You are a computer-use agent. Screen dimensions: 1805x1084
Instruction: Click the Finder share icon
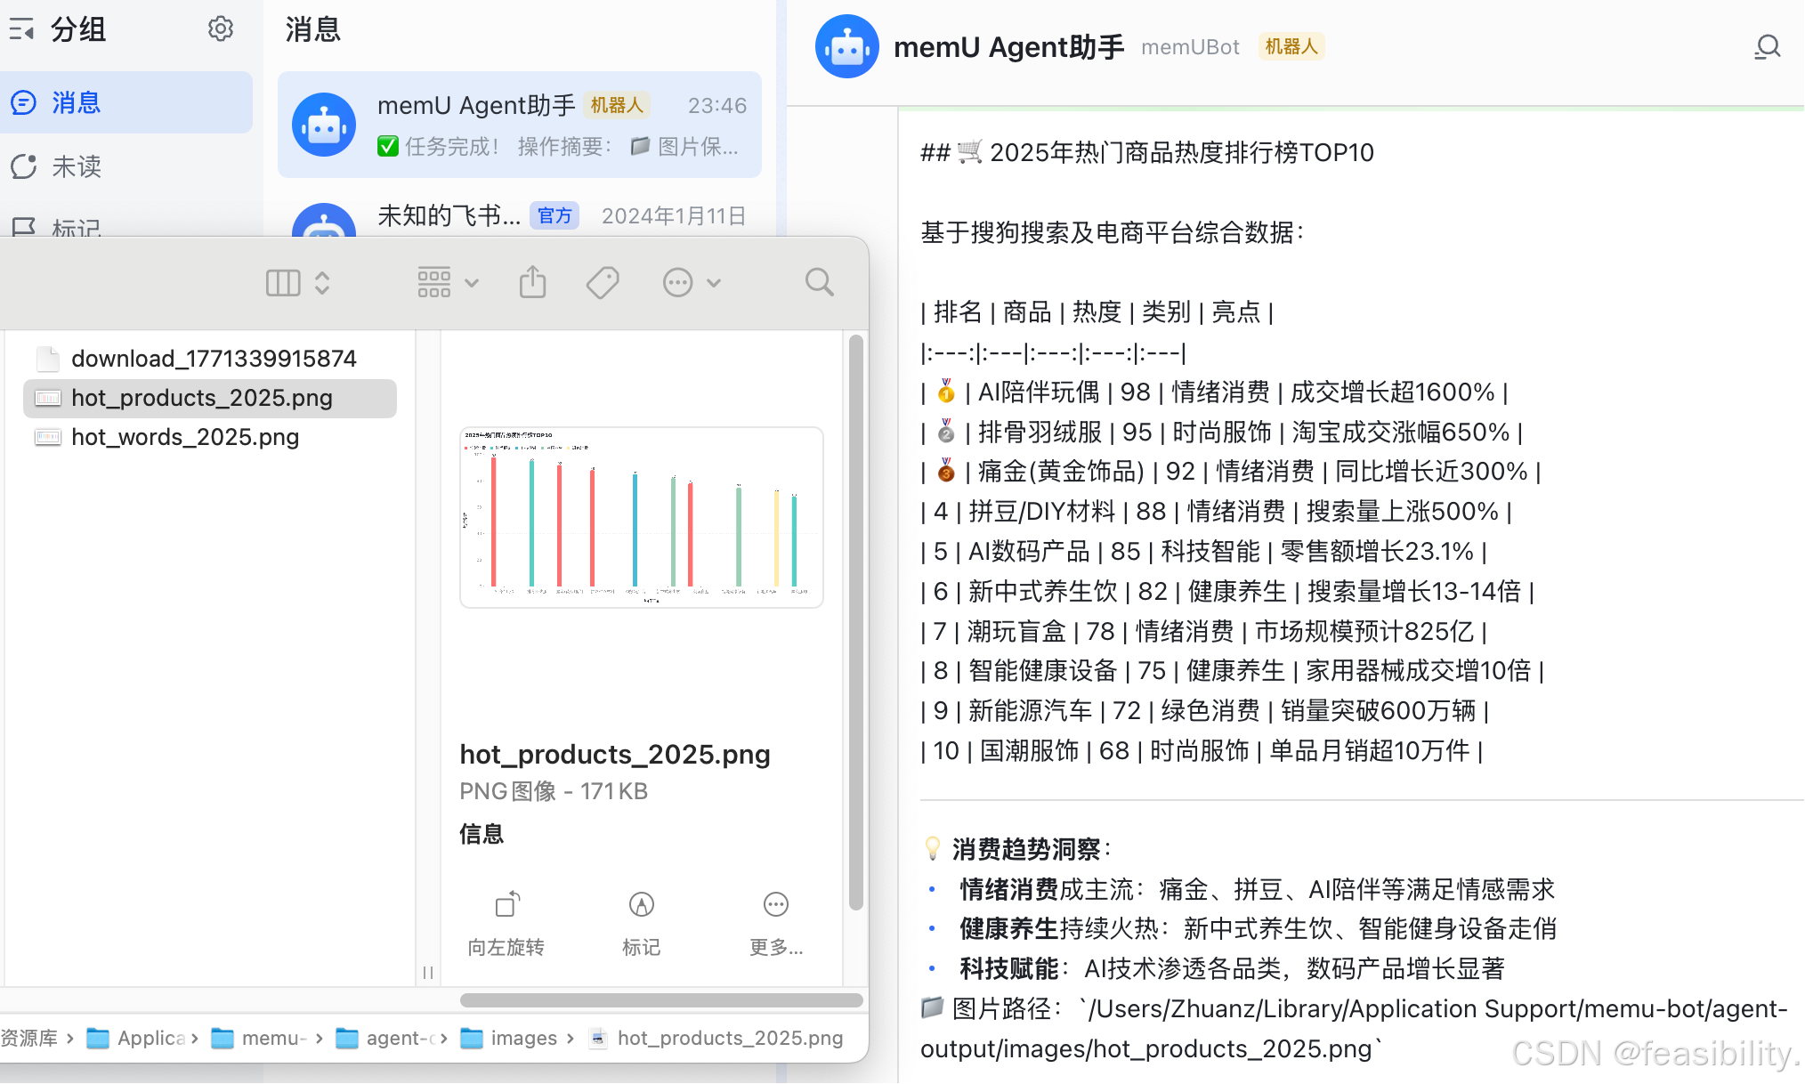pos(532,283)
